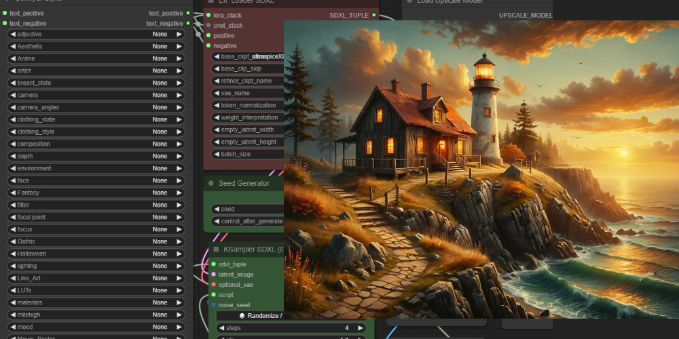Click the previous arrow on the depth row
The width and height of the screenshot is (679, 339).
13,156
